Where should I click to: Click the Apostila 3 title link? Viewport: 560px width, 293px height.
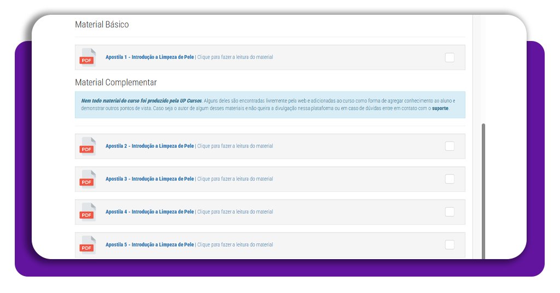(149, 179)
